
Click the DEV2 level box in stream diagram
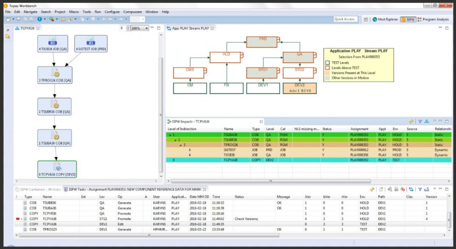300,88
